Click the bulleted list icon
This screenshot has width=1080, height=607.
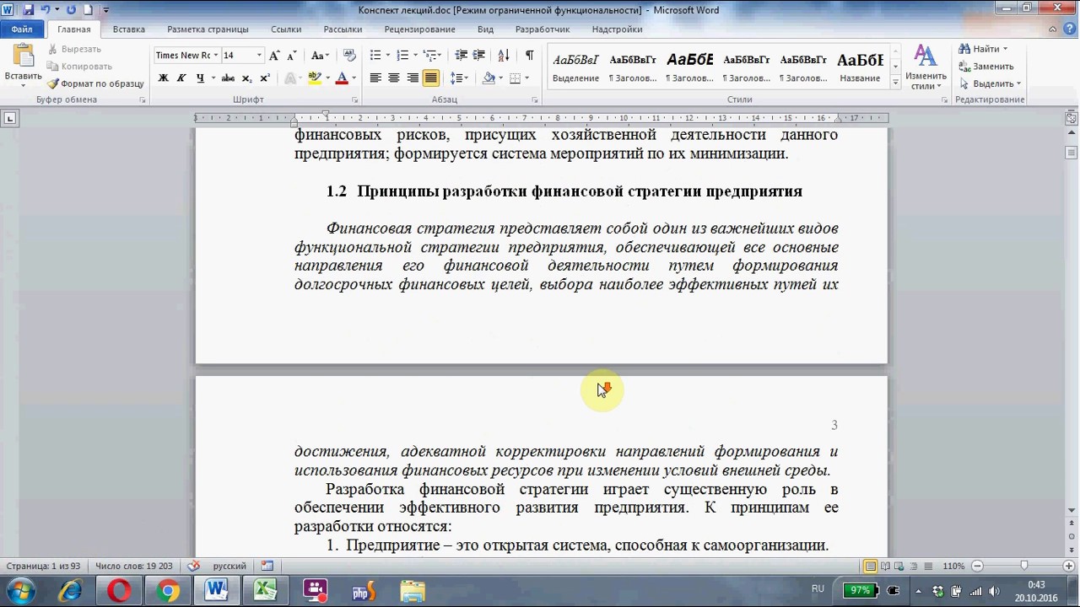coord(375,56)
